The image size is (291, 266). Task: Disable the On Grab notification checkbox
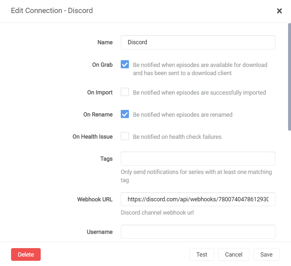tap(125, 64)
